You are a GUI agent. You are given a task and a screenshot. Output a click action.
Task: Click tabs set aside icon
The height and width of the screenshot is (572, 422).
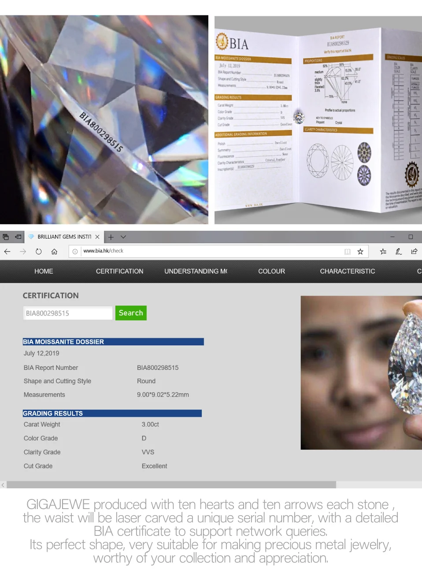tap(6, 237)
